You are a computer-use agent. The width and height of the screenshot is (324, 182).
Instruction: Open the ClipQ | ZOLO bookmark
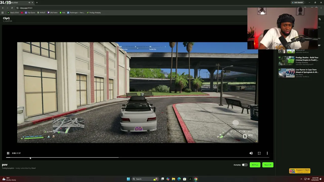point(13,13)
